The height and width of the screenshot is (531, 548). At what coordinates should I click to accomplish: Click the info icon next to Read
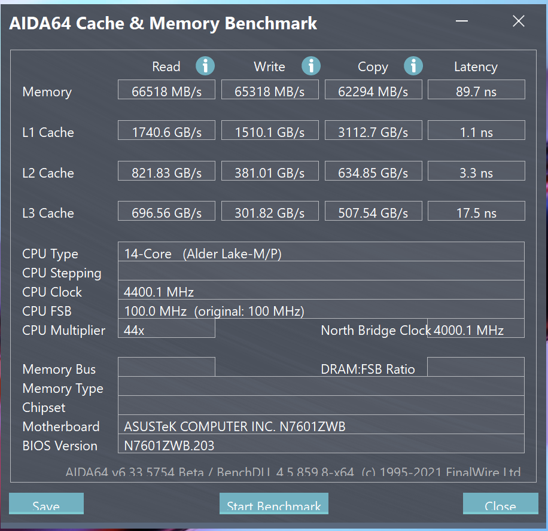click(205, 66)
